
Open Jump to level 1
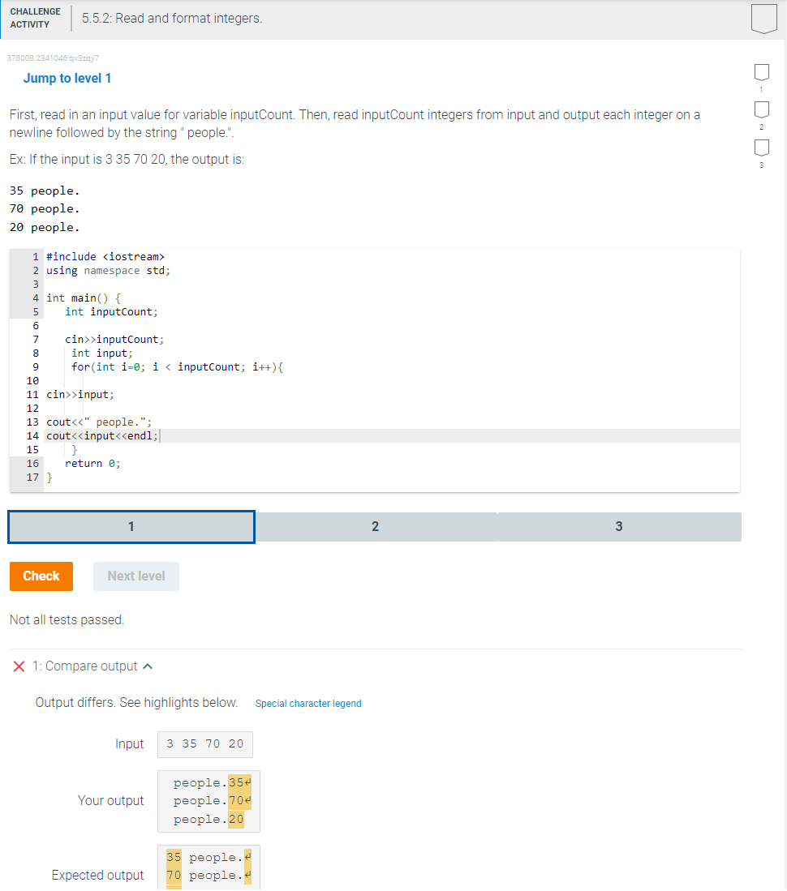tap(67, 78)
